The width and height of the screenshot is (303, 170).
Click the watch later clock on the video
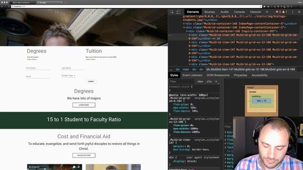click(x=74, y=167)
